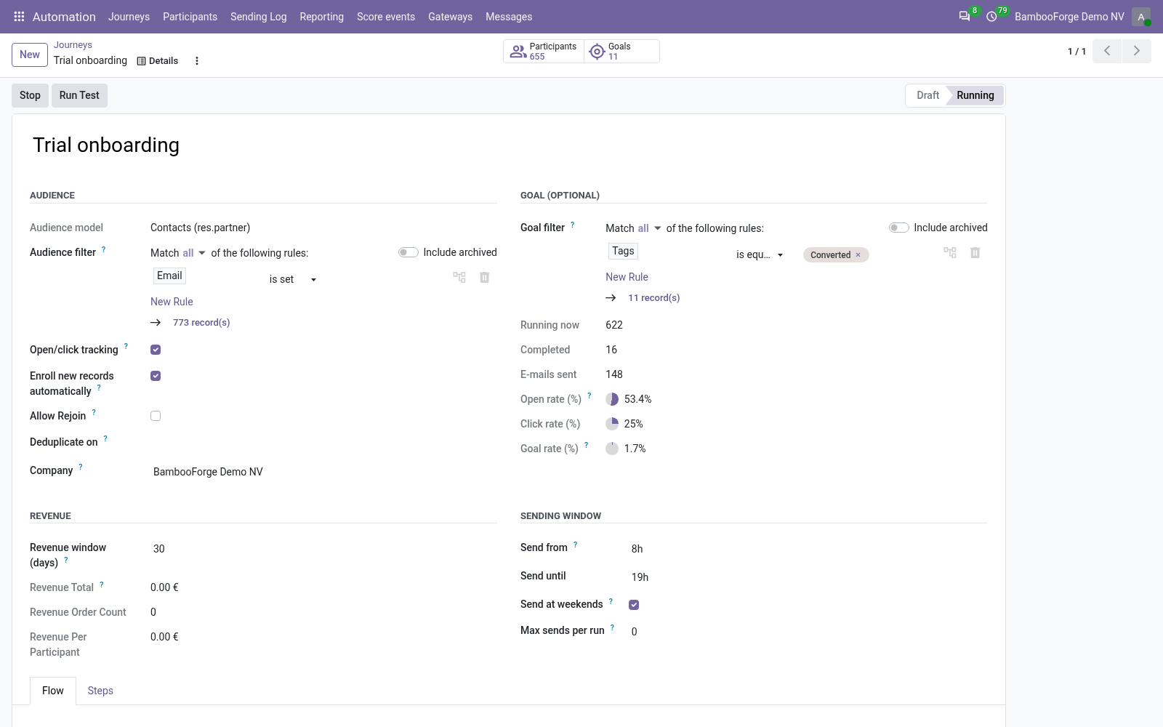The height and width of the screenshot is (727, 1163).
Task: Edit Max sends per run field
Action: 808,632
